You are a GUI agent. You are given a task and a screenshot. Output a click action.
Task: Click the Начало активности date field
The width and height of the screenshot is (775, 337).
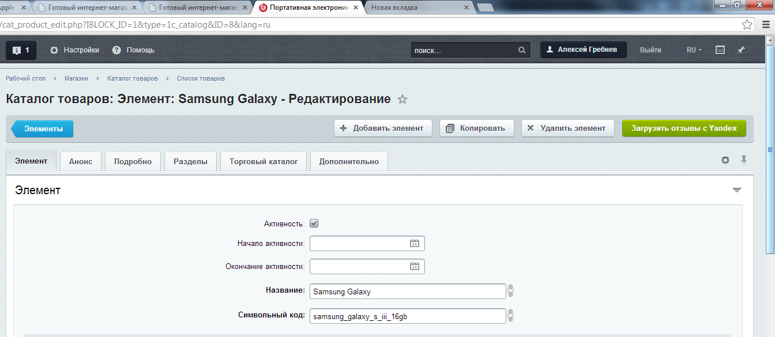(367, 243)
